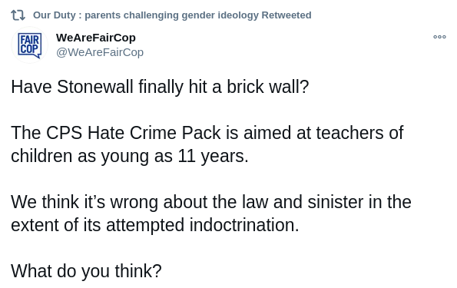Viewport: 457px width, 288px height.
Task: Click "children as young as 11 years." line
Action: pos(130,156)
